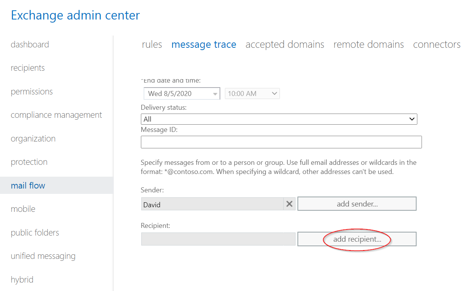This screenshot has height=291, width=475.
Task: Open permissions in the sidebar
Action: [32, 92]
